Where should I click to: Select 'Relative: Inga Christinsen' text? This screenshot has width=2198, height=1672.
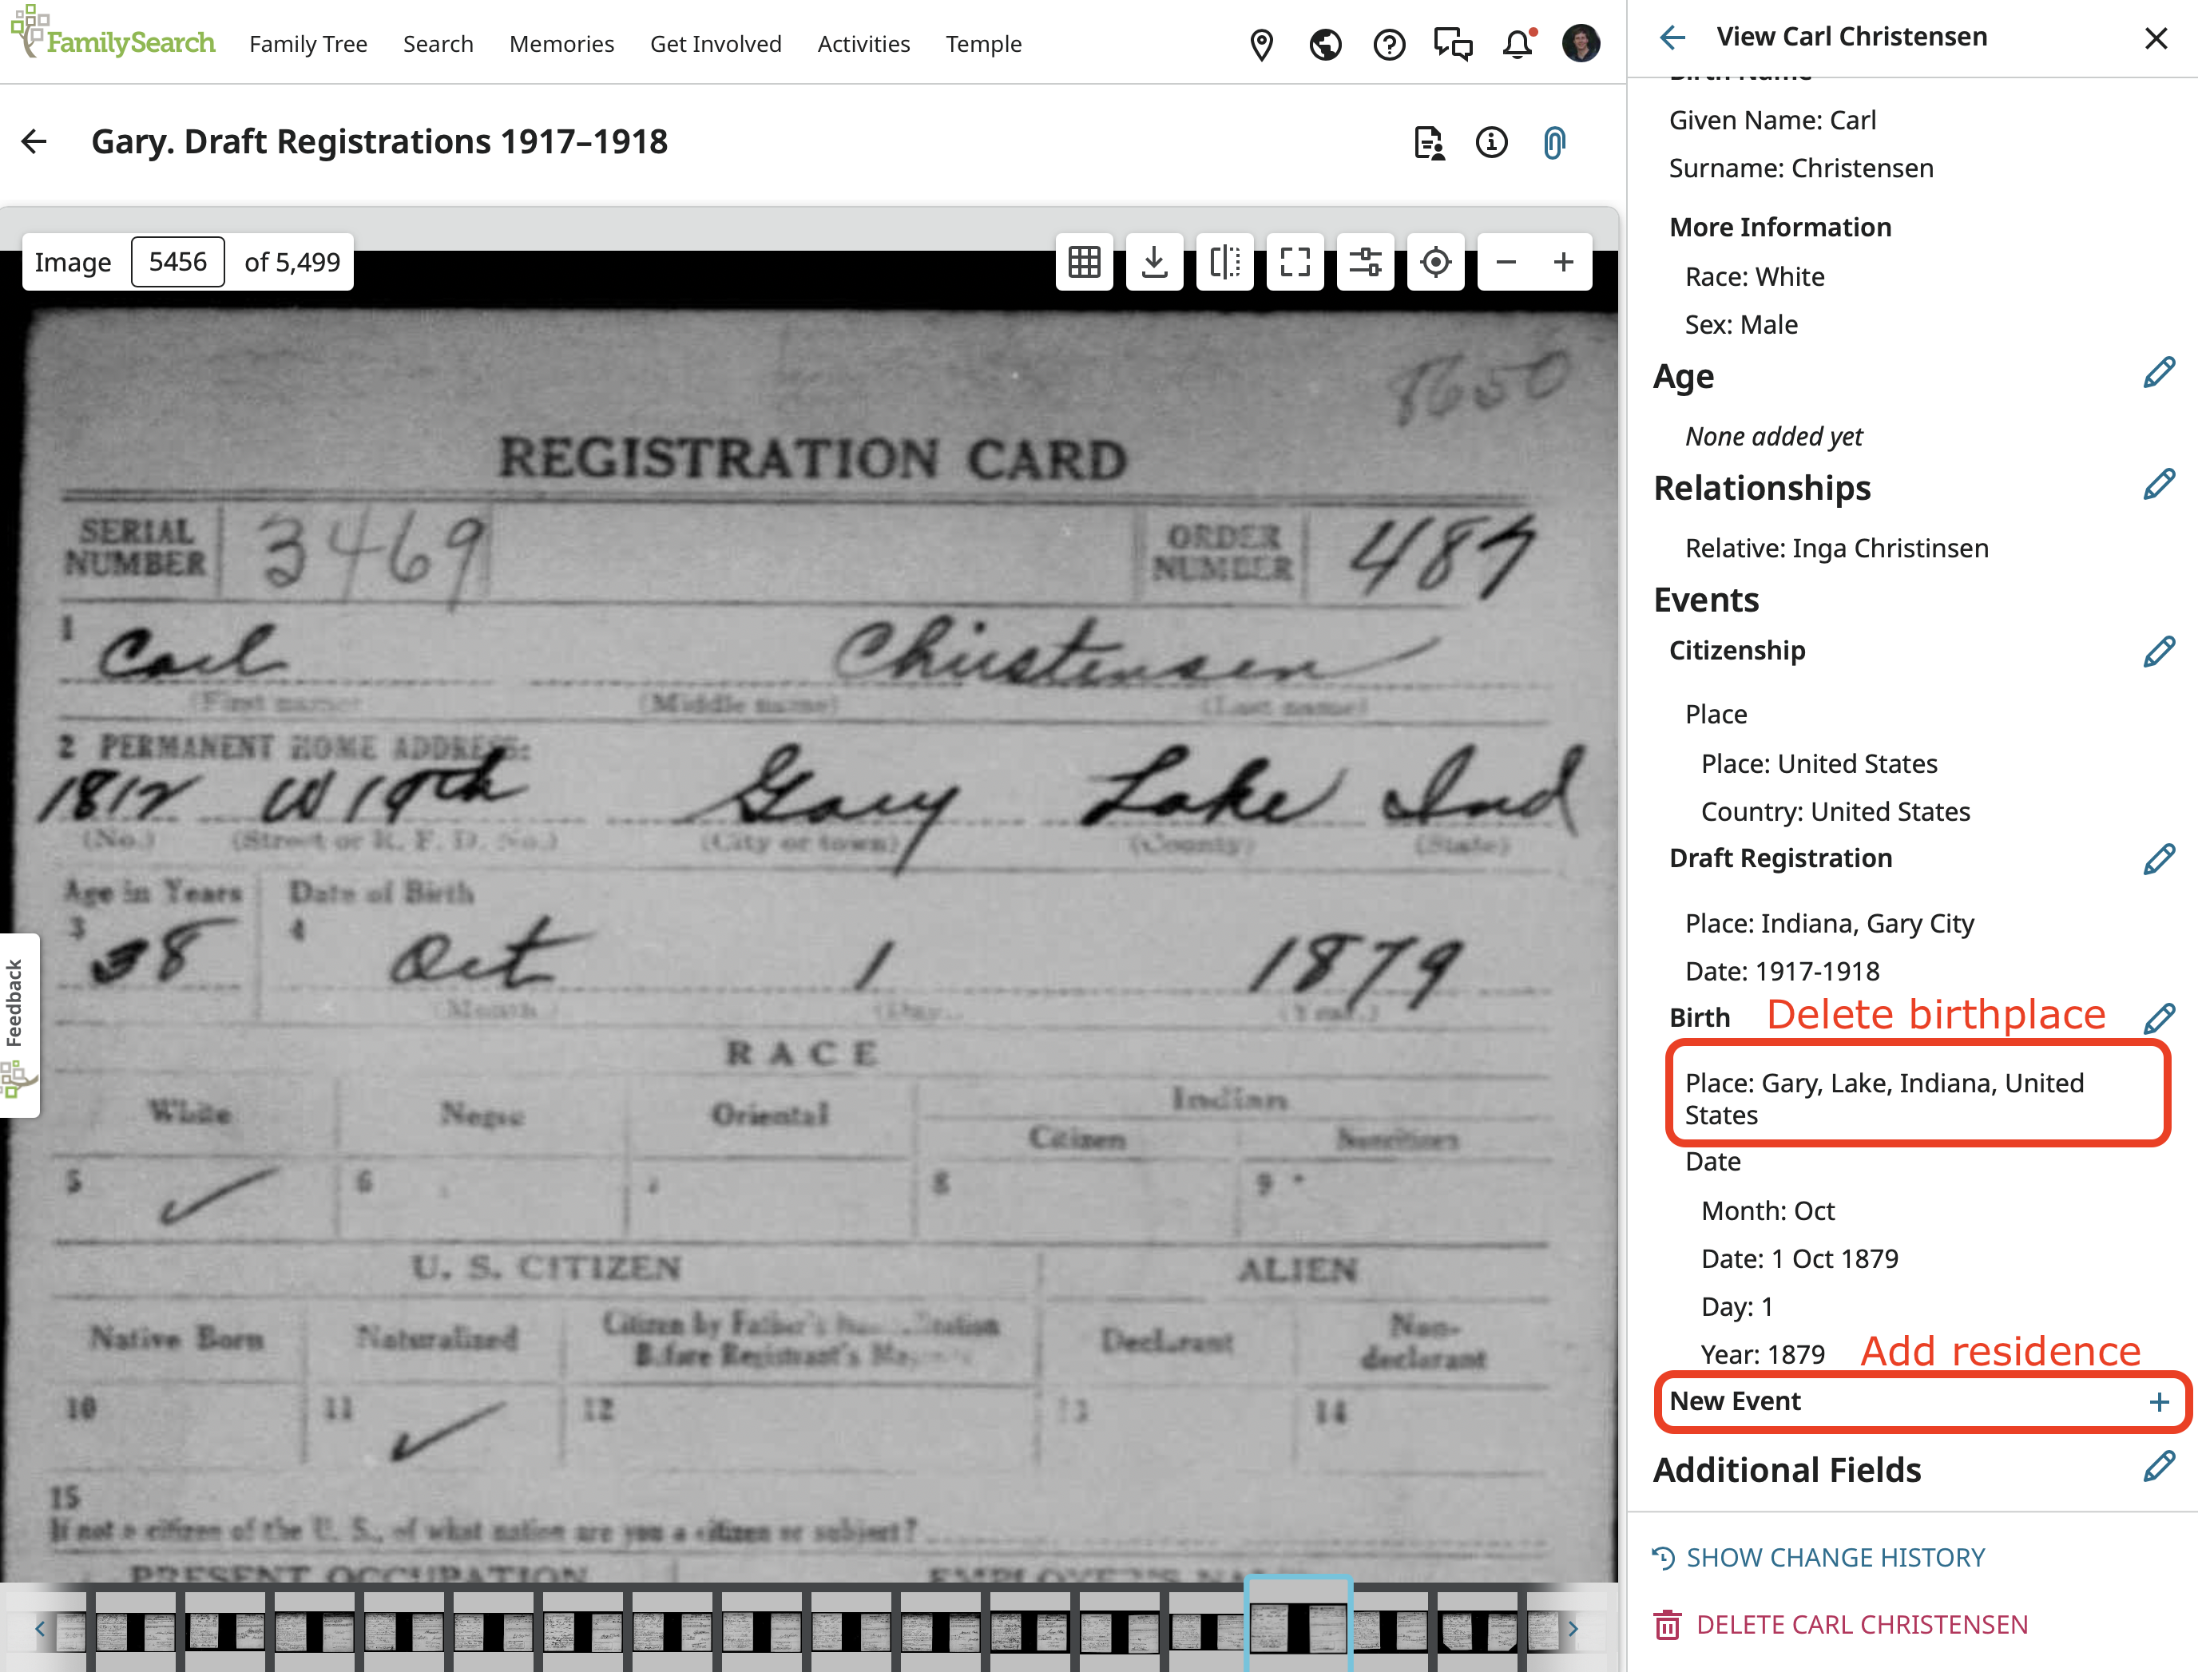coord(1837,549)
